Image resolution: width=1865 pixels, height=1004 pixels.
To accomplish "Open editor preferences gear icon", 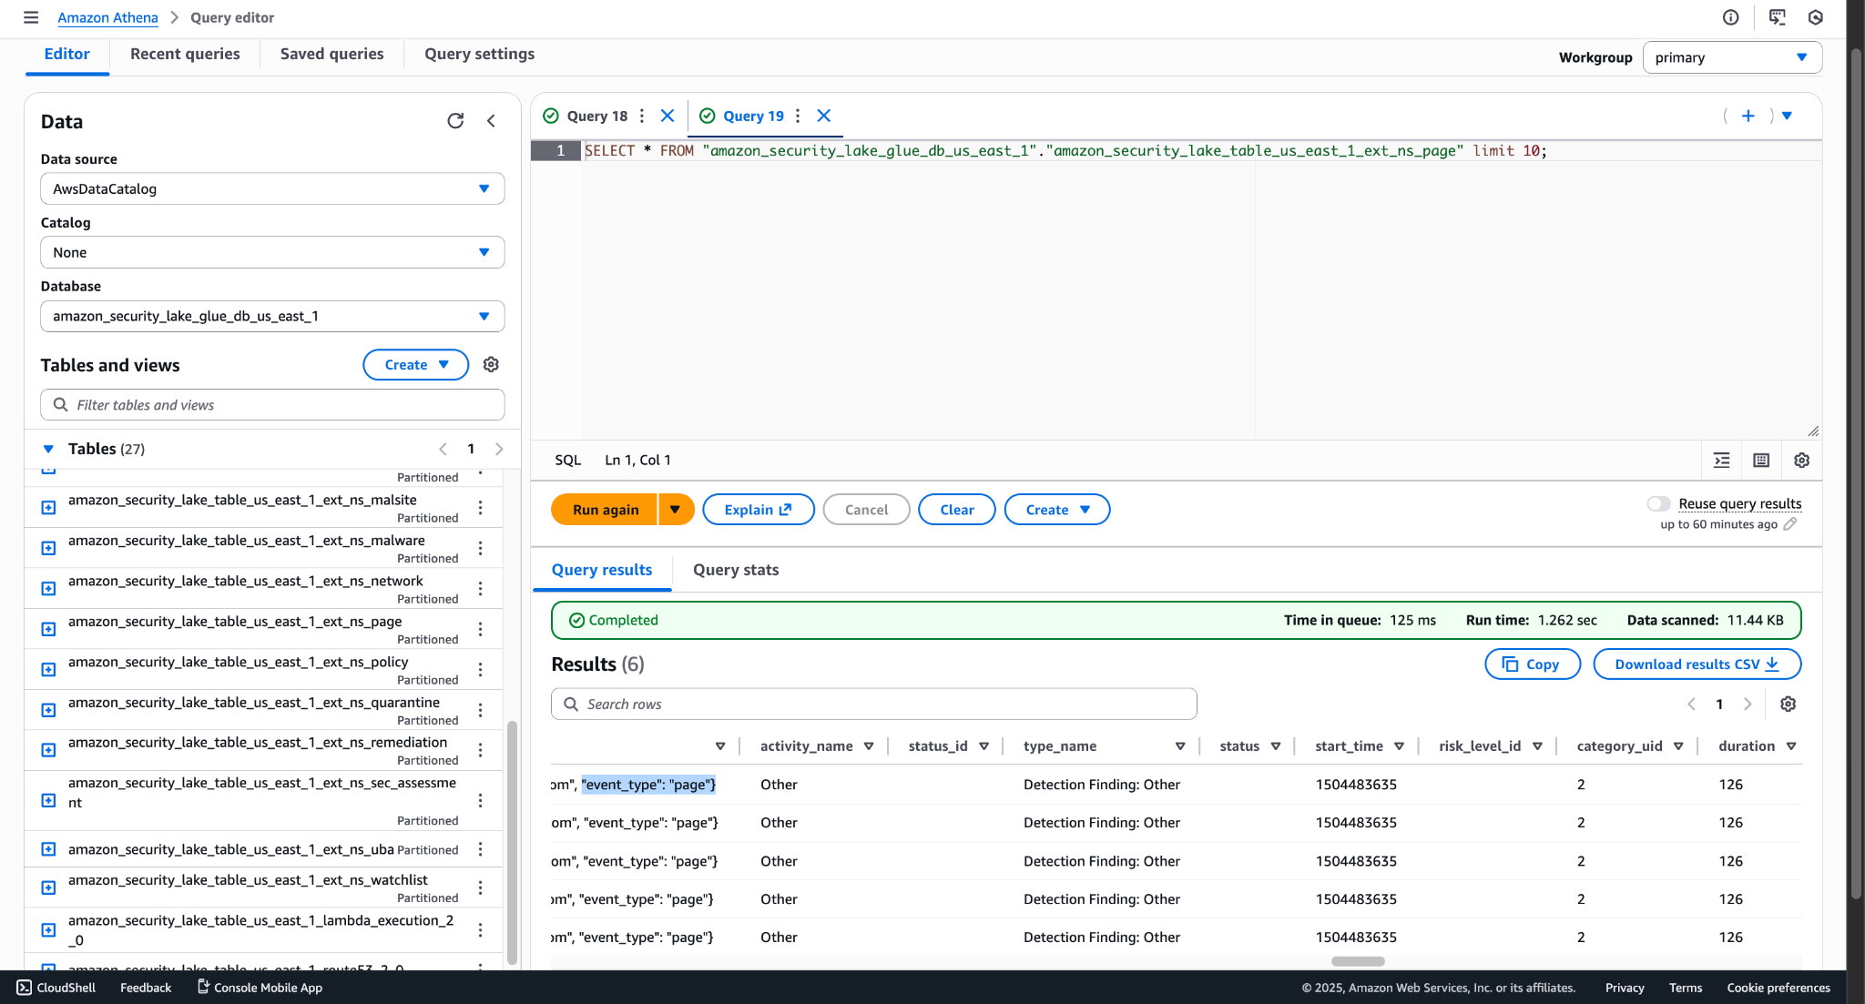I will pyautogui.click(x=1801, y=461).
